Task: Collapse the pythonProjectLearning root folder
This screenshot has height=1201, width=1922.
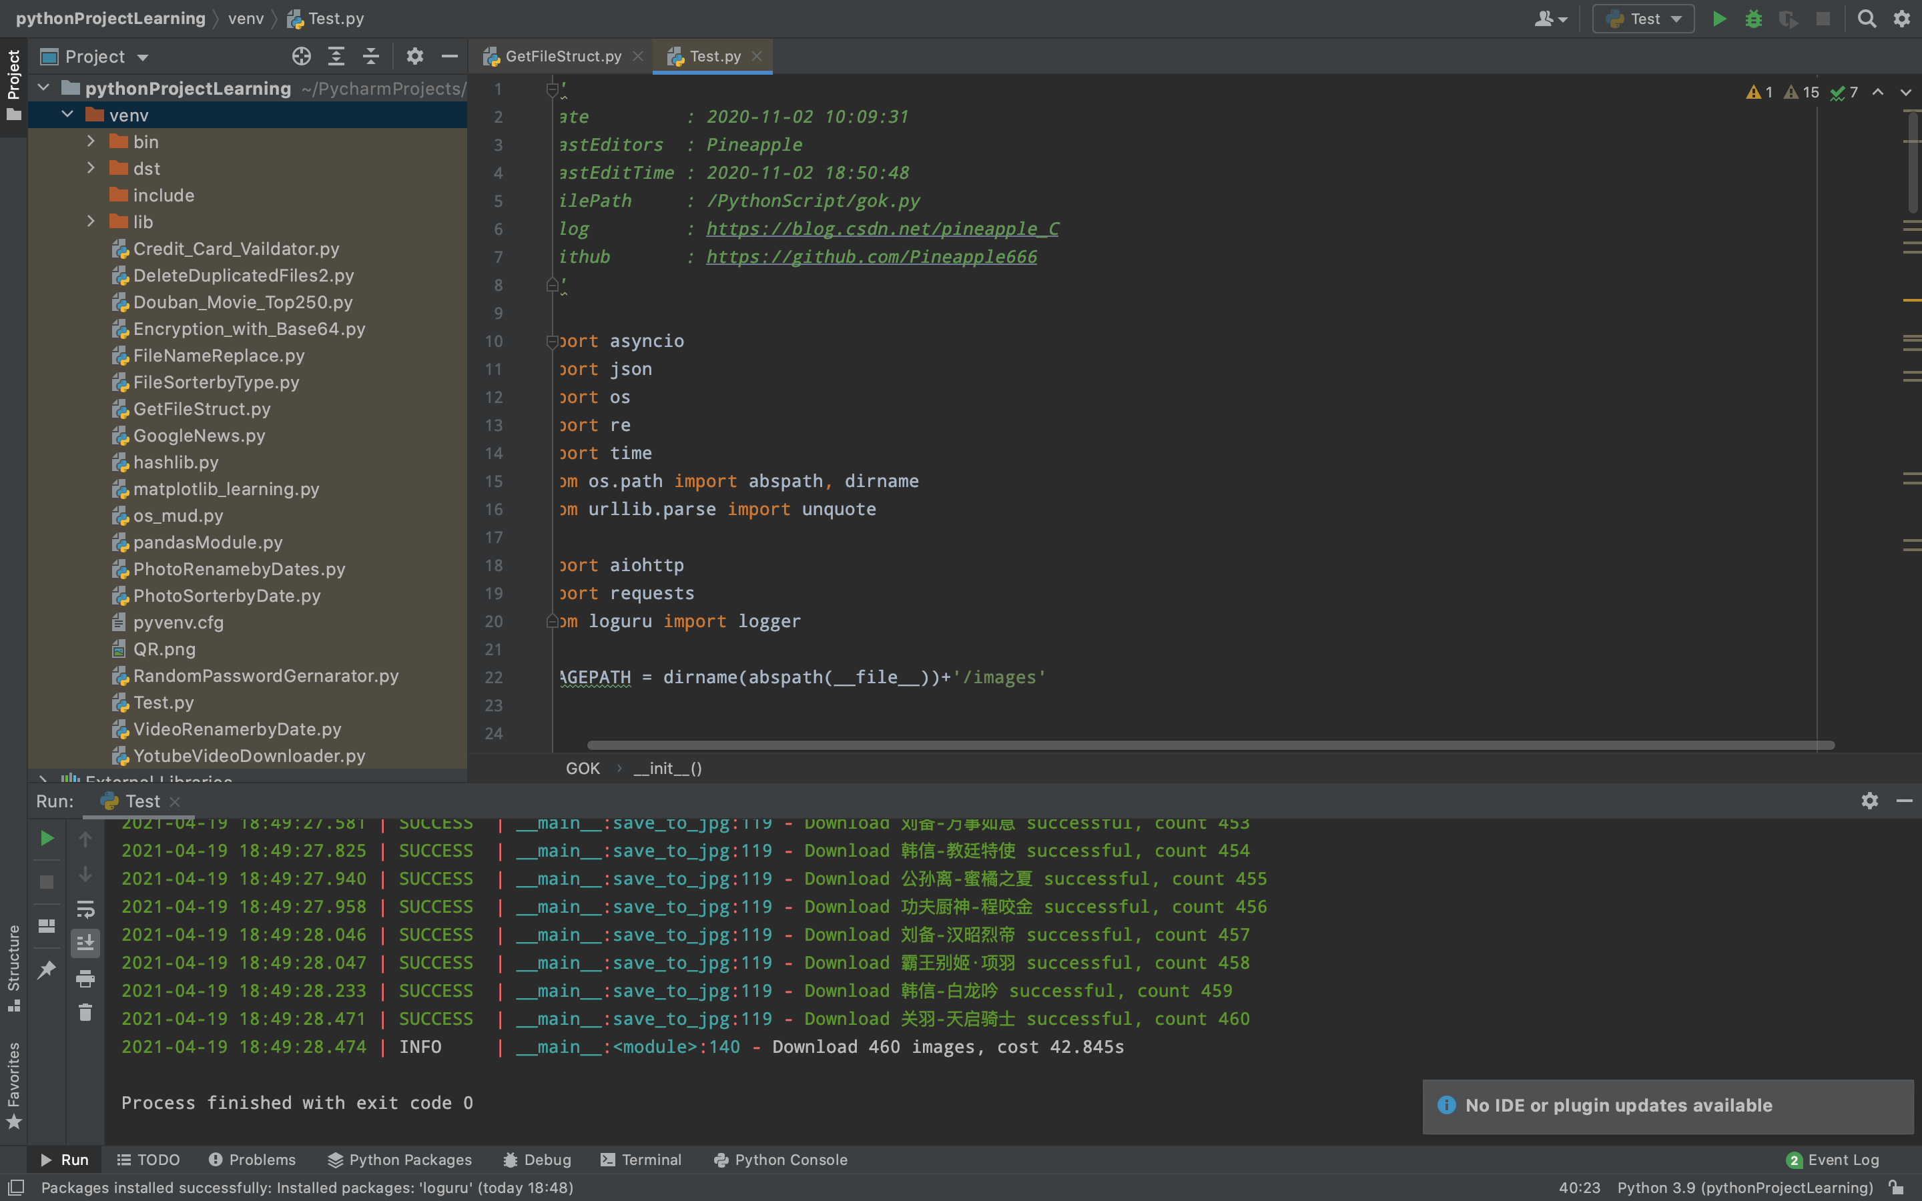Action: click(45, 88)
